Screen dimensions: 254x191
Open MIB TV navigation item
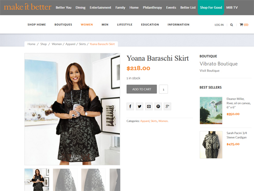click(232, 7)
